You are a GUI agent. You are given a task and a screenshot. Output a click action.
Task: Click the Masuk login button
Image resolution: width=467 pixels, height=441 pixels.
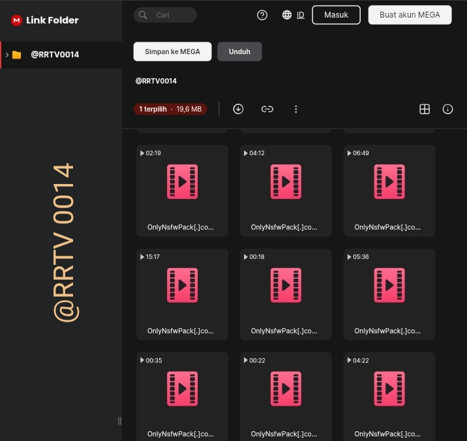pos(337,15)
